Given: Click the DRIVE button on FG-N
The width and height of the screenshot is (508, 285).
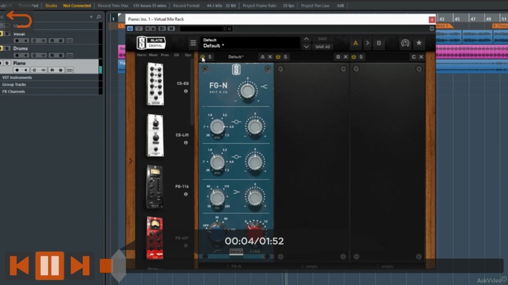Looking at the screenshot, I should pyautogui.click(x=236, y=251).
